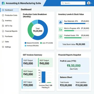Click the GST & Tax sidebar icon

[x=3, y=26]
